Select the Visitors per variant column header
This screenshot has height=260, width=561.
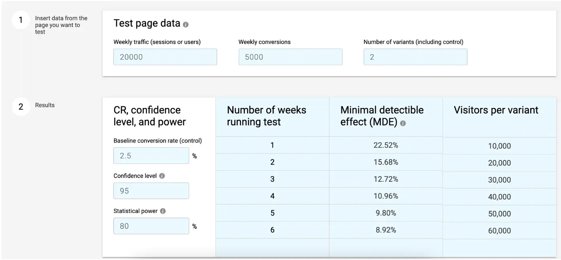[x=496, y=110]
